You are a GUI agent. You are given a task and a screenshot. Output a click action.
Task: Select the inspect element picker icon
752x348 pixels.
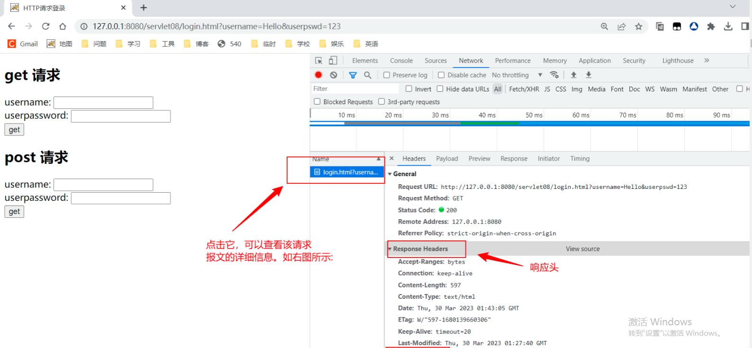point(319,61)
